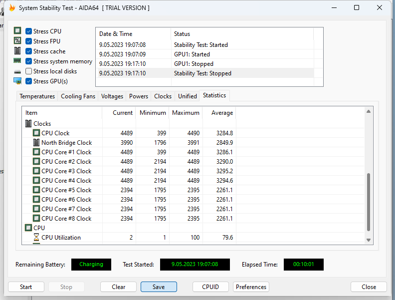Switch to the Temperatures tab

click(37, 96)
